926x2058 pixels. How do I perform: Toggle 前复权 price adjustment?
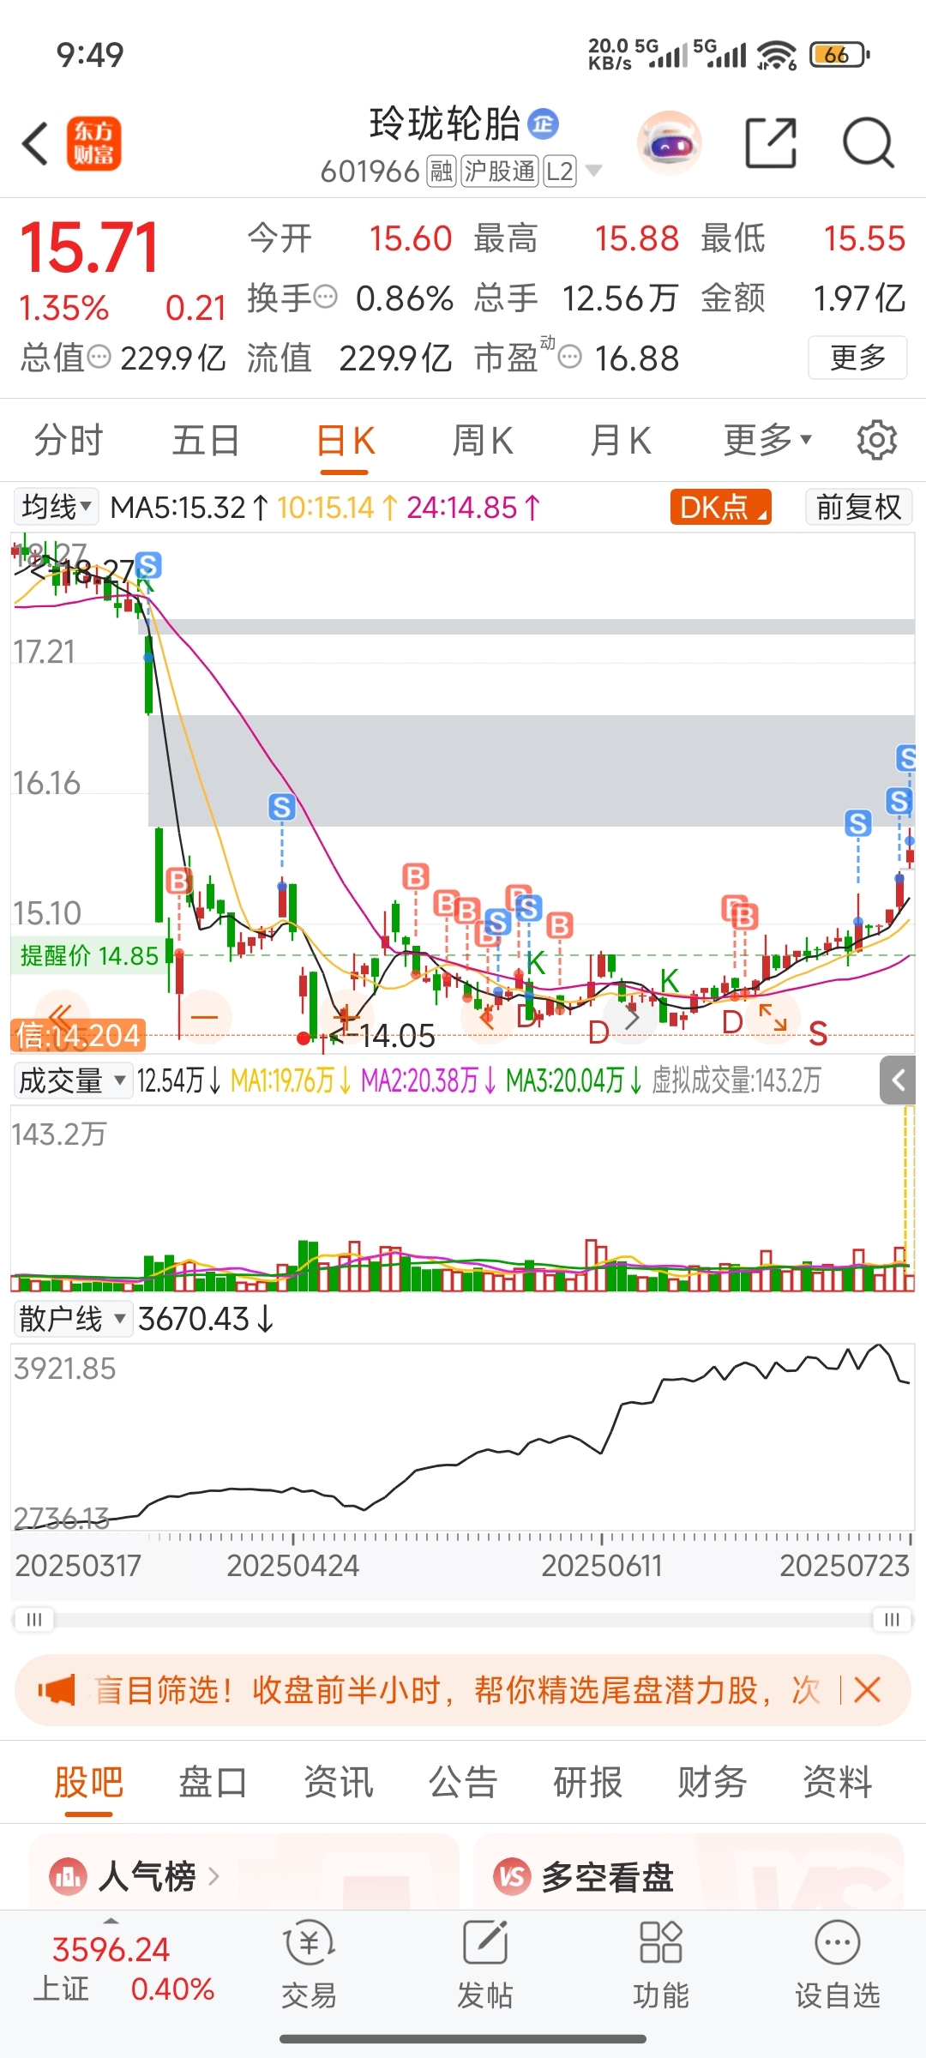pyautogui.click(x=858, y=507)
